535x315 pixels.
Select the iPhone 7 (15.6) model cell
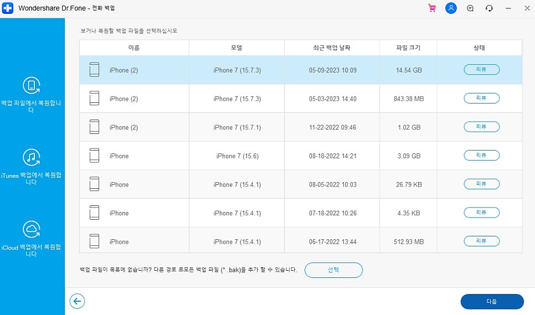237,156
